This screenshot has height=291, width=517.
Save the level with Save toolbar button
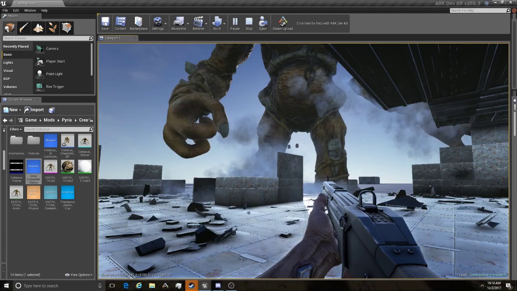[x=105, y=23]
